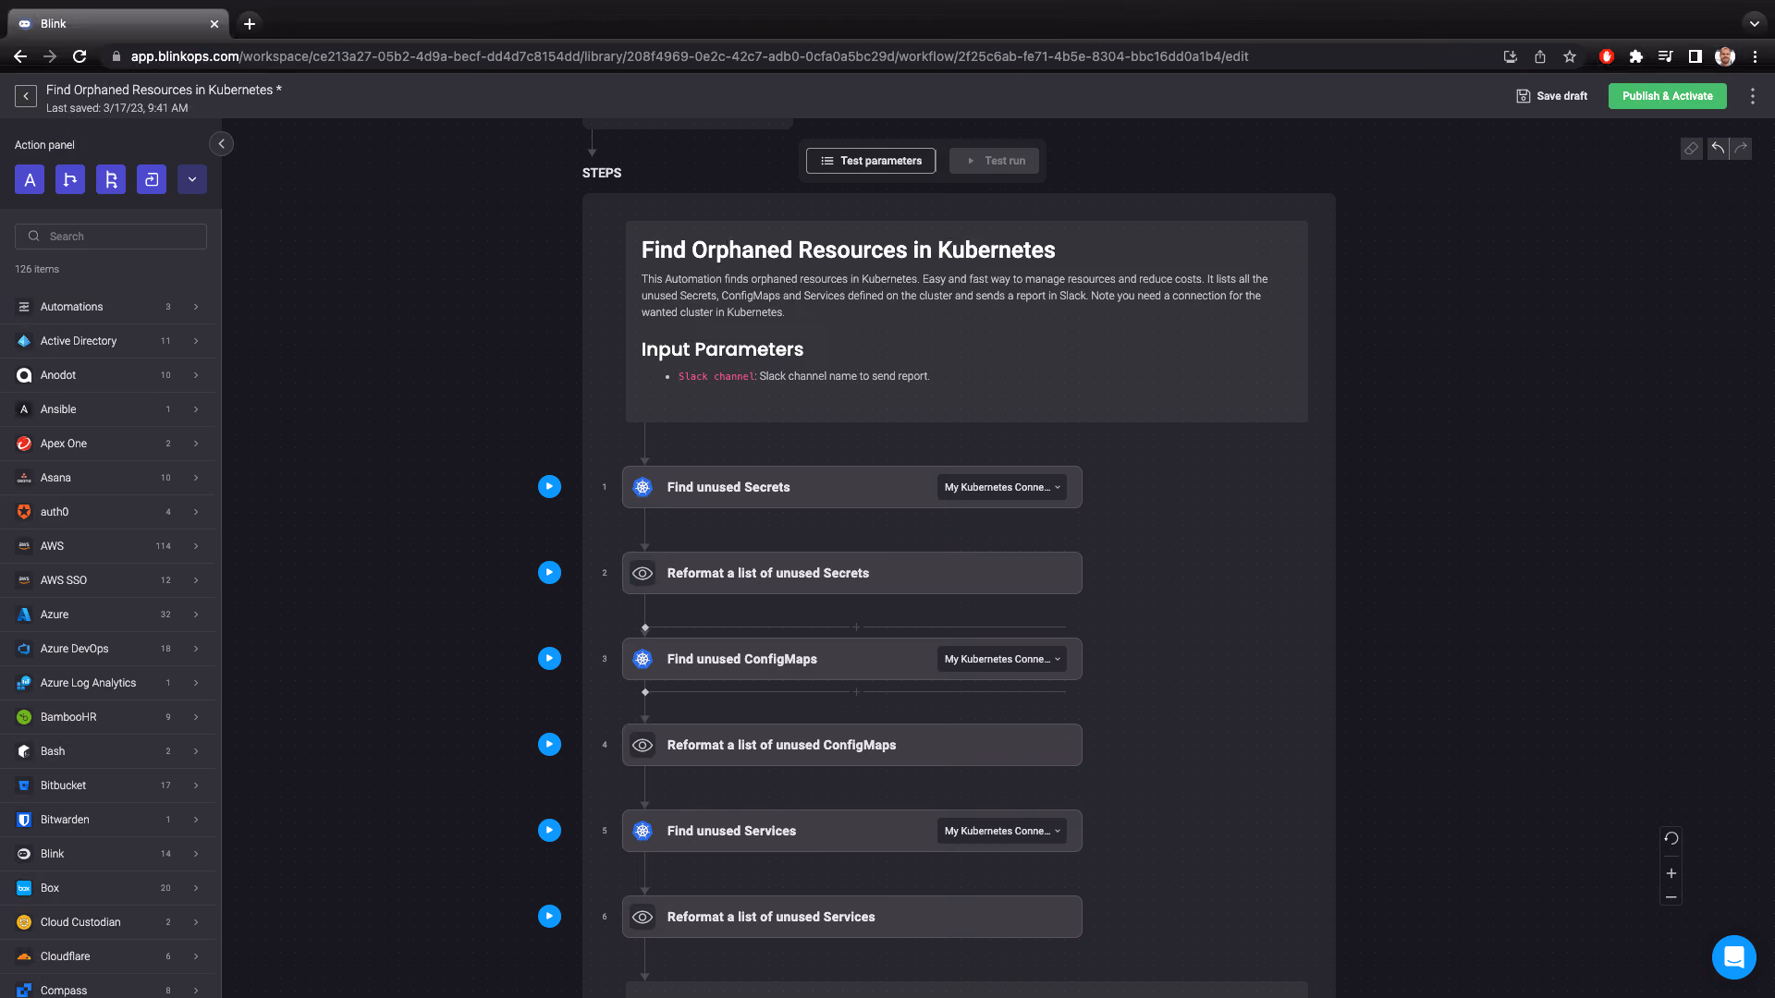This screenshot has width=1775, height=998.
Task: Open connection dropdown for Find unused Secrets
Action: (x=1002, y=487)
